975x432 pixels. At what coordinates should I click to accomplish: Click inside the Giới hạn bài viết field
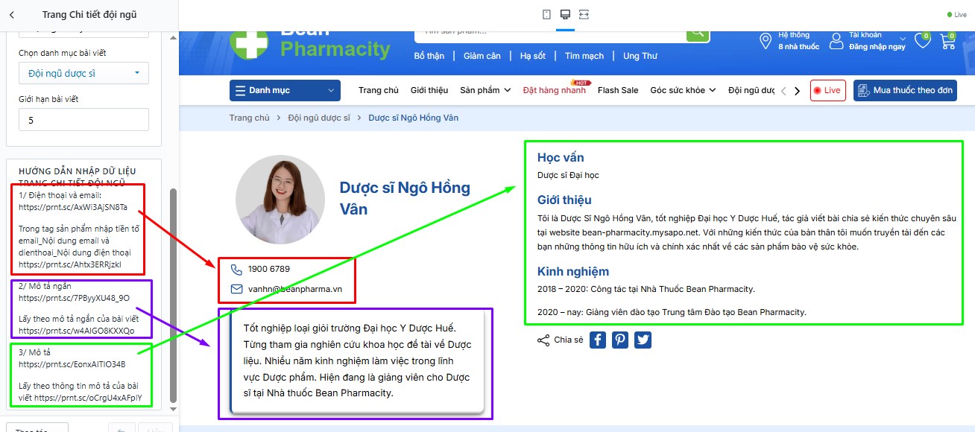pos(83,120)
